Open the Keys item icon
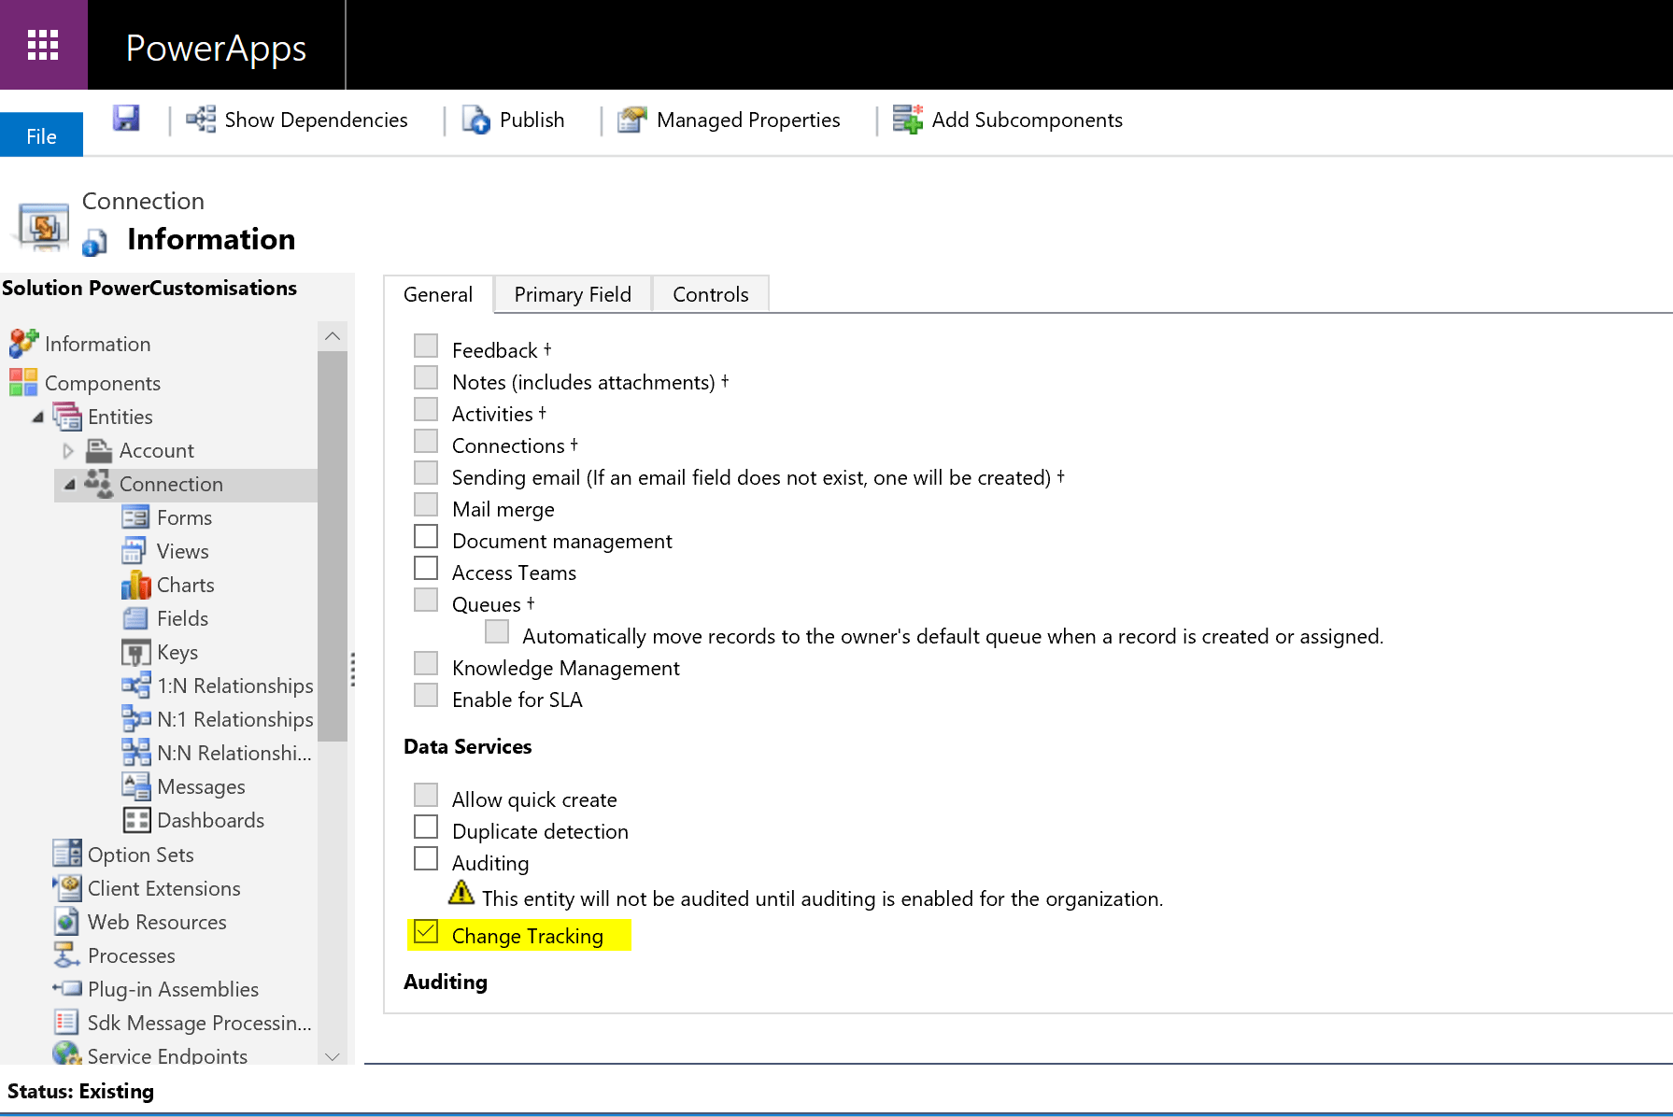This screenshot has width=1673, height=1117. [x=136, y=653]
